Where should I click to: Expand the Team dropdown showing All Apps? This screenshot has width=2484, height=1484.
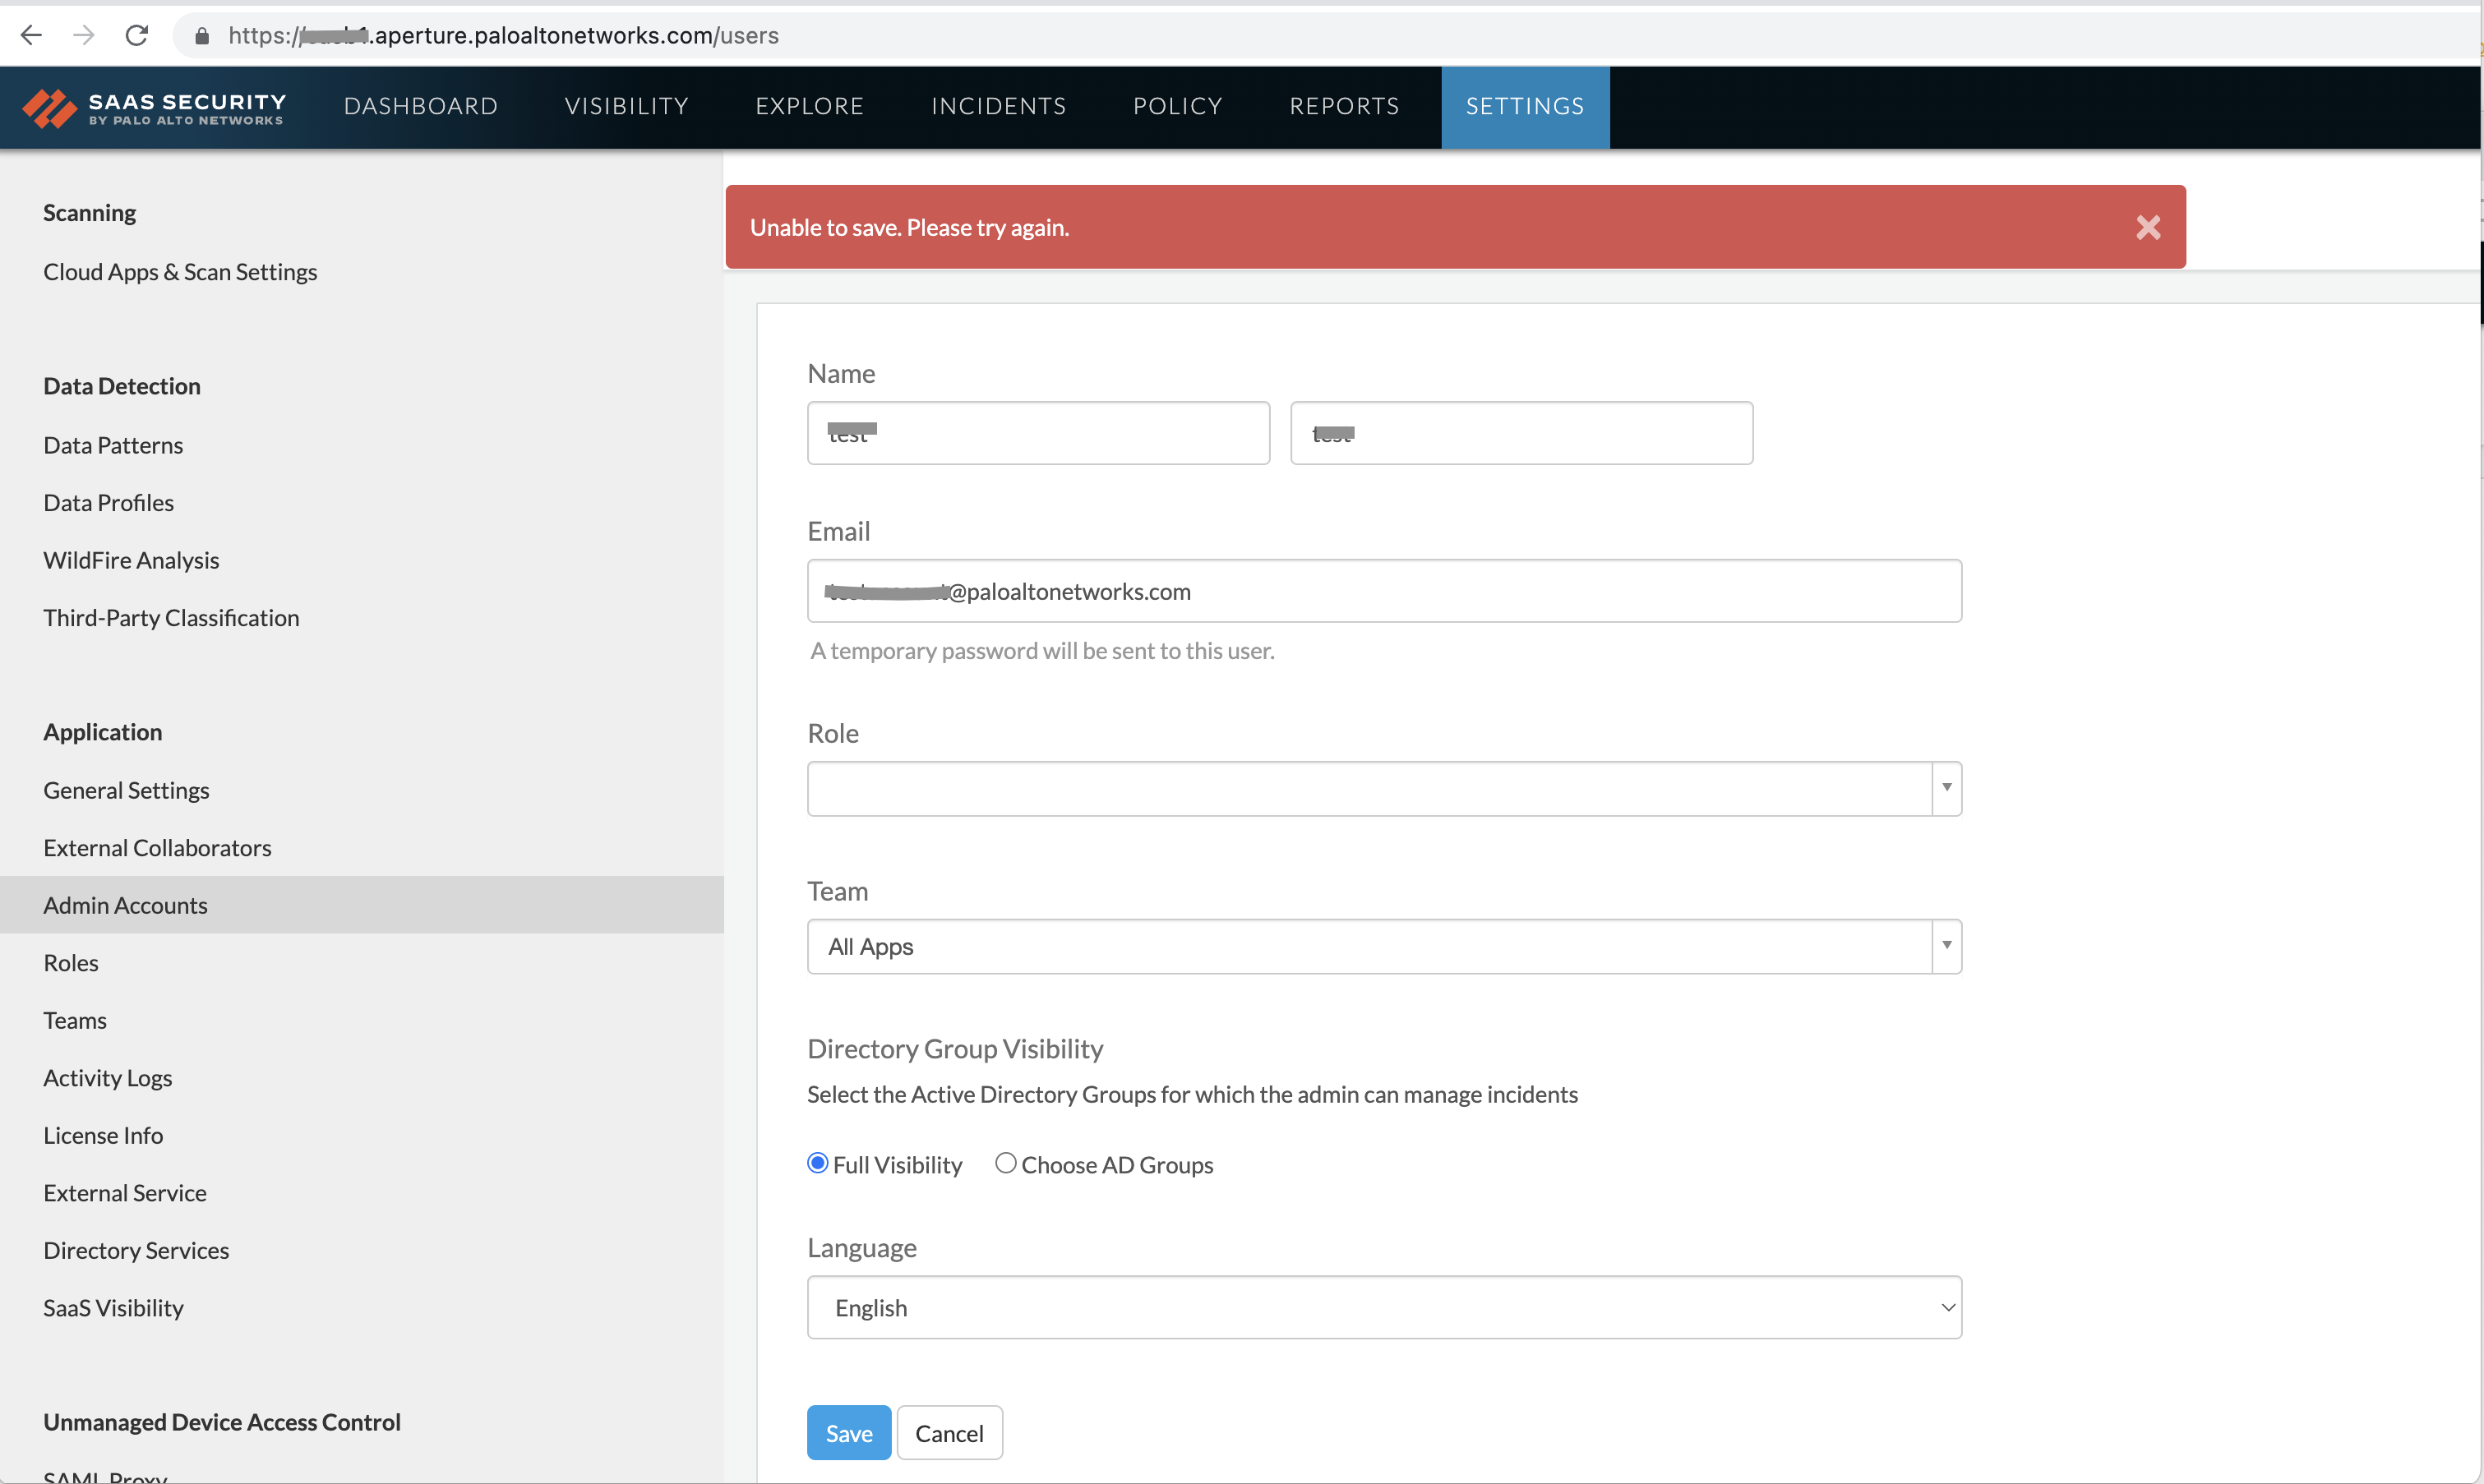tap(1384, 946)
